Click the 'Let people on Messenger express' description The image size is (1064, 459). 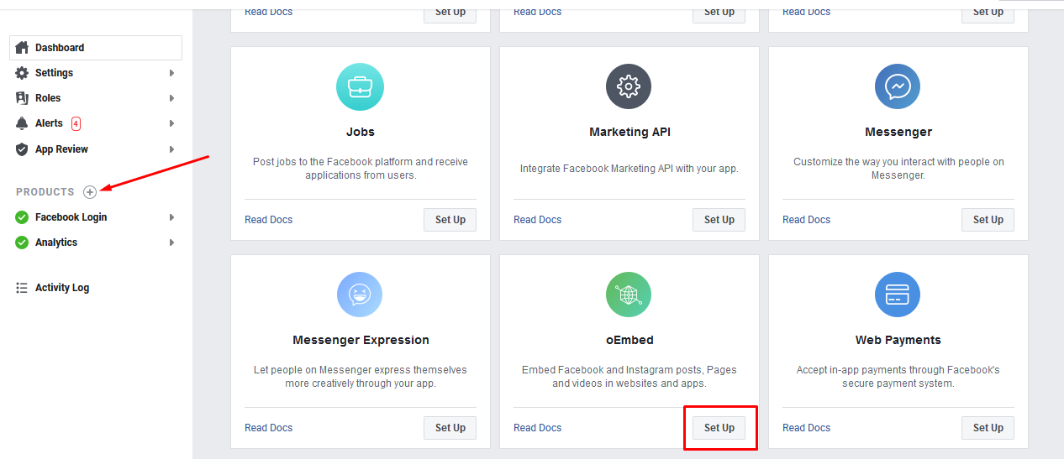pyautogui.click(x=361, y=377)
